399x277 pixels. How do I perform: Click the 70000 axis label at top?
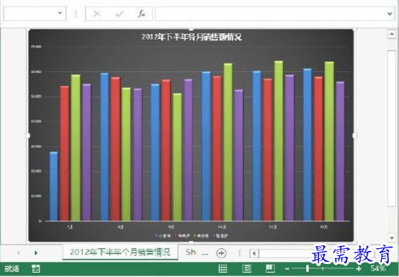(36, 47)
